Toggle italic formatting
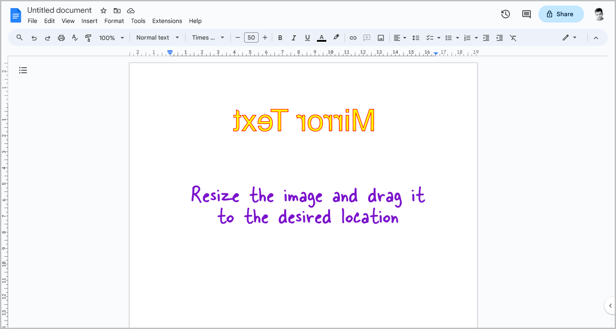 point(294,37)
